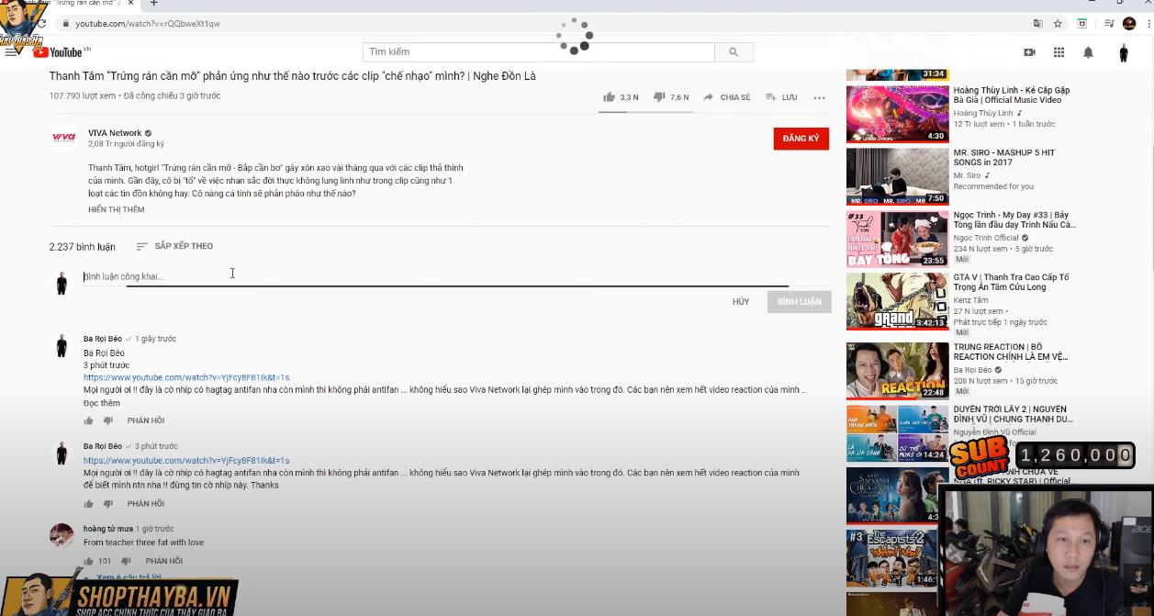Open the YouTube hamburger guide menu
This screenshot has width=1154, height=616.
tap(11, 52)
